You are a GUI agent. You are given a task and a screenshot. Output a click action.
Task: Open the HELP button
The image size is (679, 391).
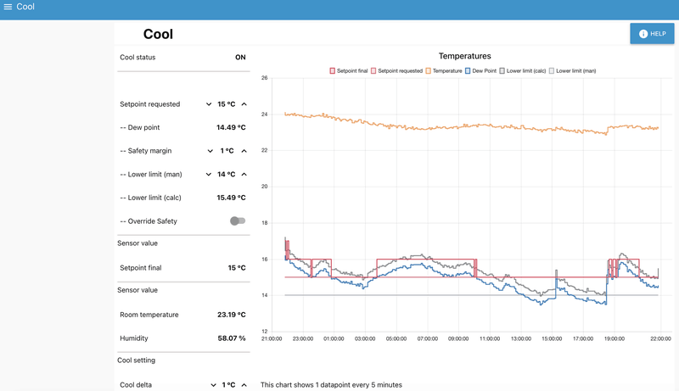[652, 34]
